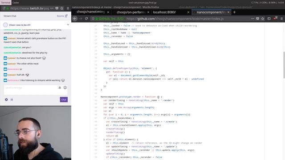
Task: Open page actions menu in Twitch window
Action: pyautogui.click(x=52, y=8)
